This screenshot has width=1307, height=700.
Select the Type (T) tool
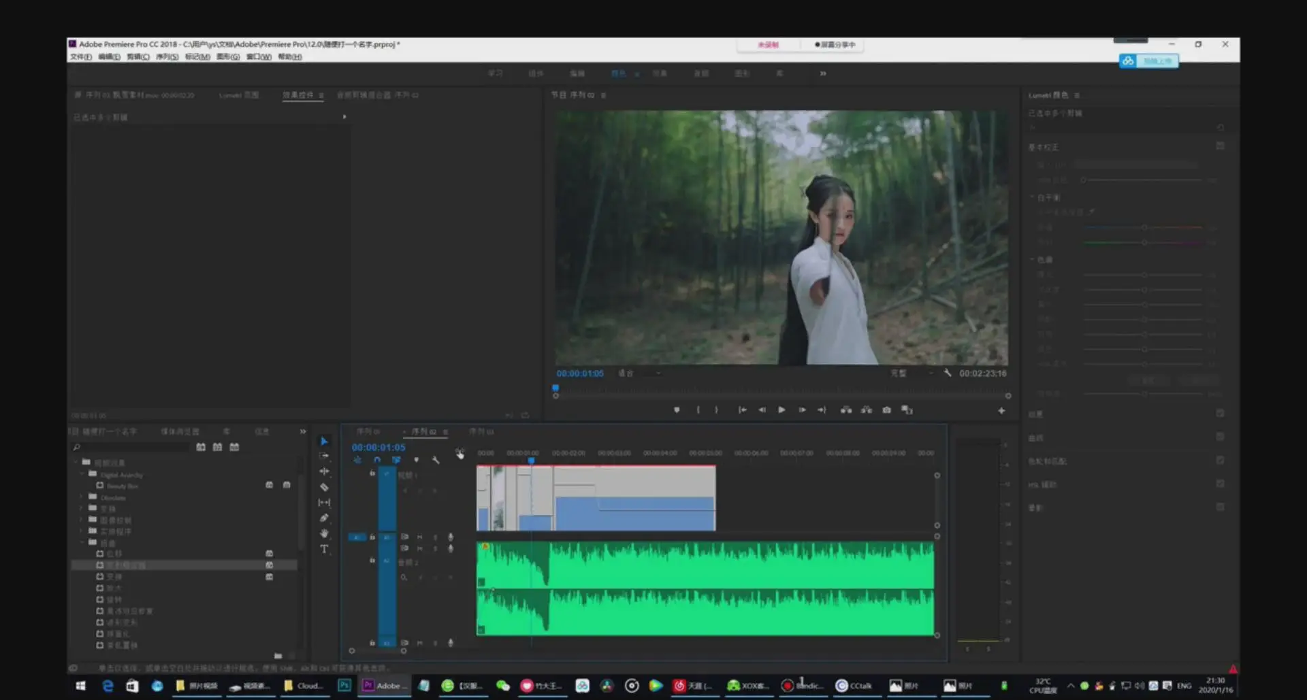coord(324,549)
